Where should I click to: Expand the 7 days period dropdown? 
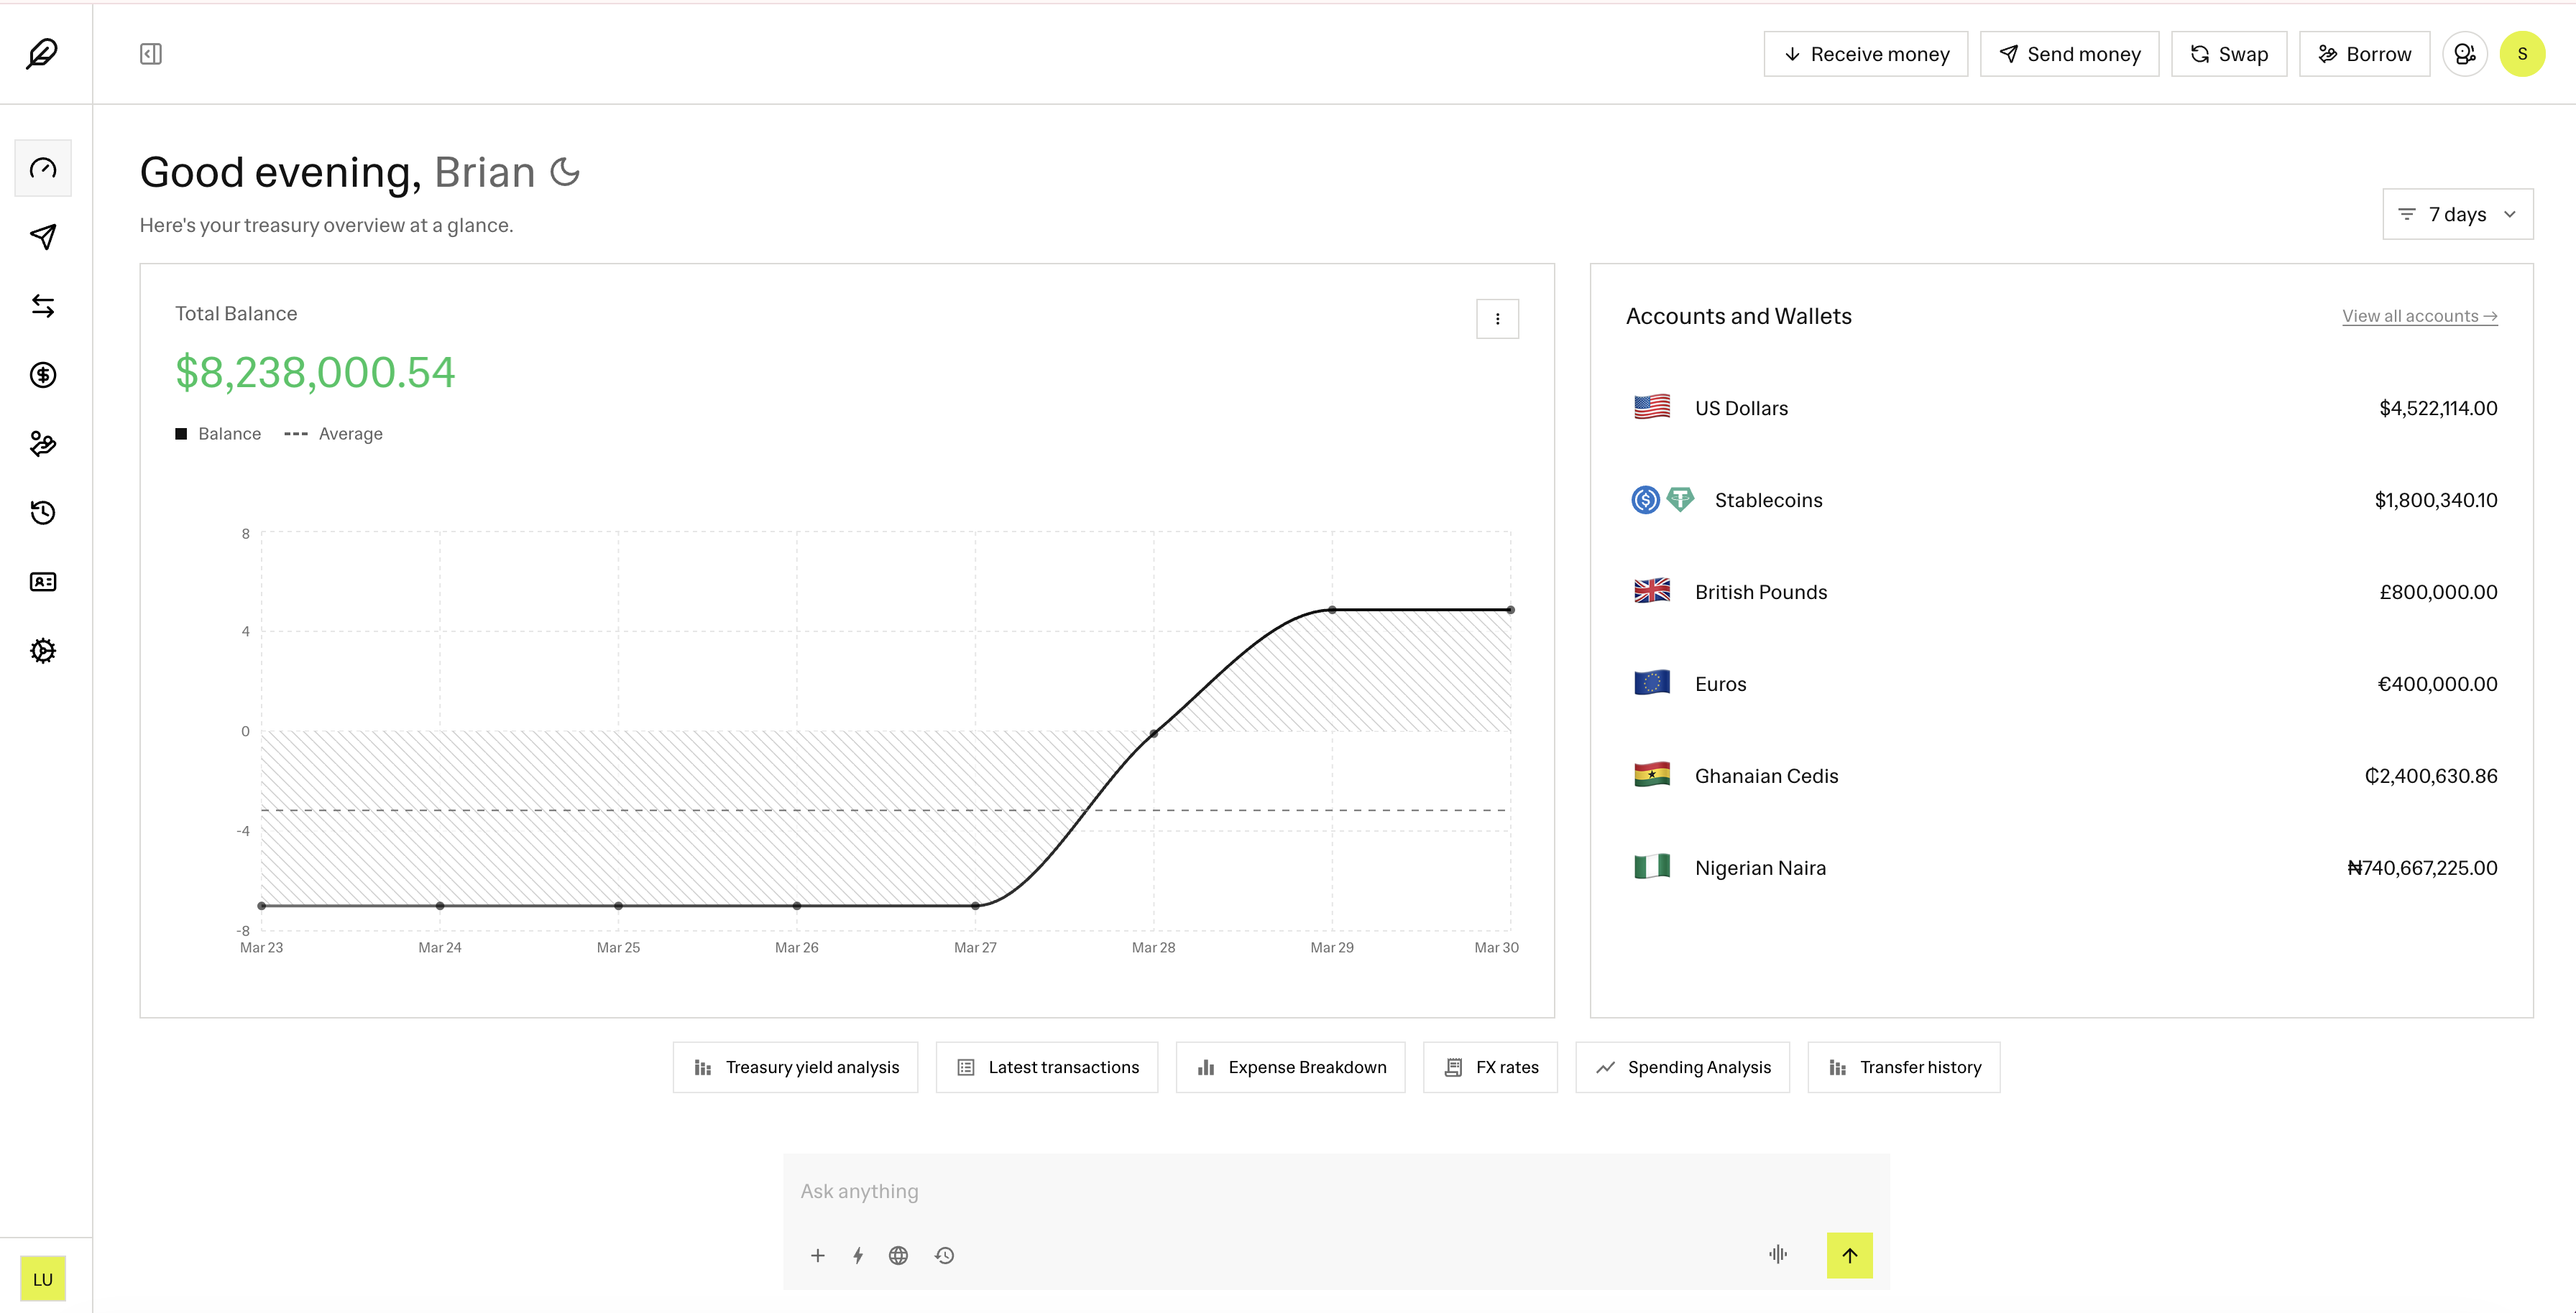pyautogui.click(x=2457, y=214)
